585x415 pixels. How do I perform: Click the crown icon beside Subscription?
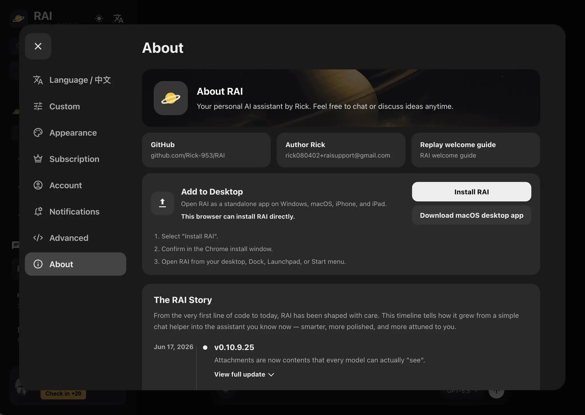pyautogui.click(x=38, y=159)
